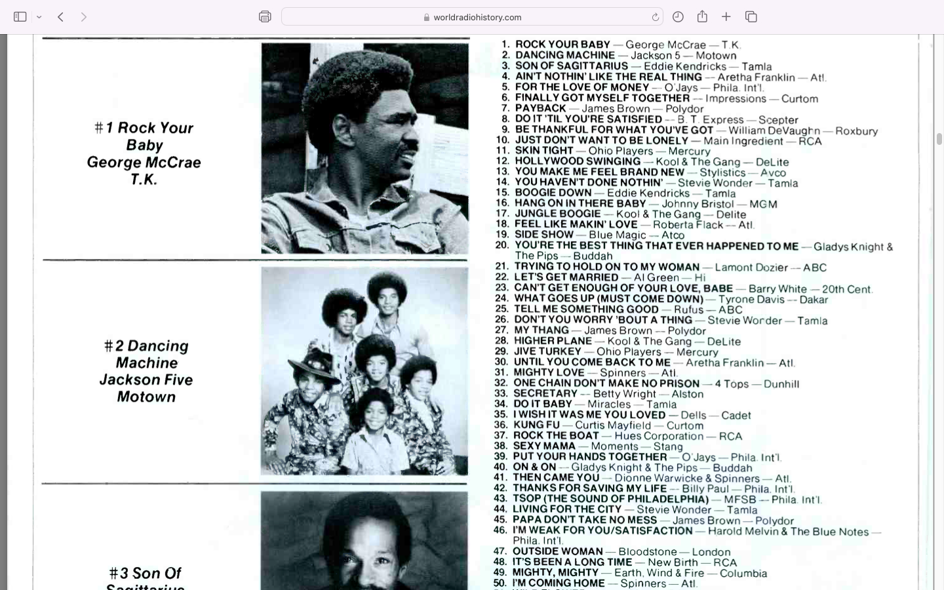Click chart entry 'SIDE SHOW'
The width and height of the screenshot is (944, 590).
tap(544, 235)
